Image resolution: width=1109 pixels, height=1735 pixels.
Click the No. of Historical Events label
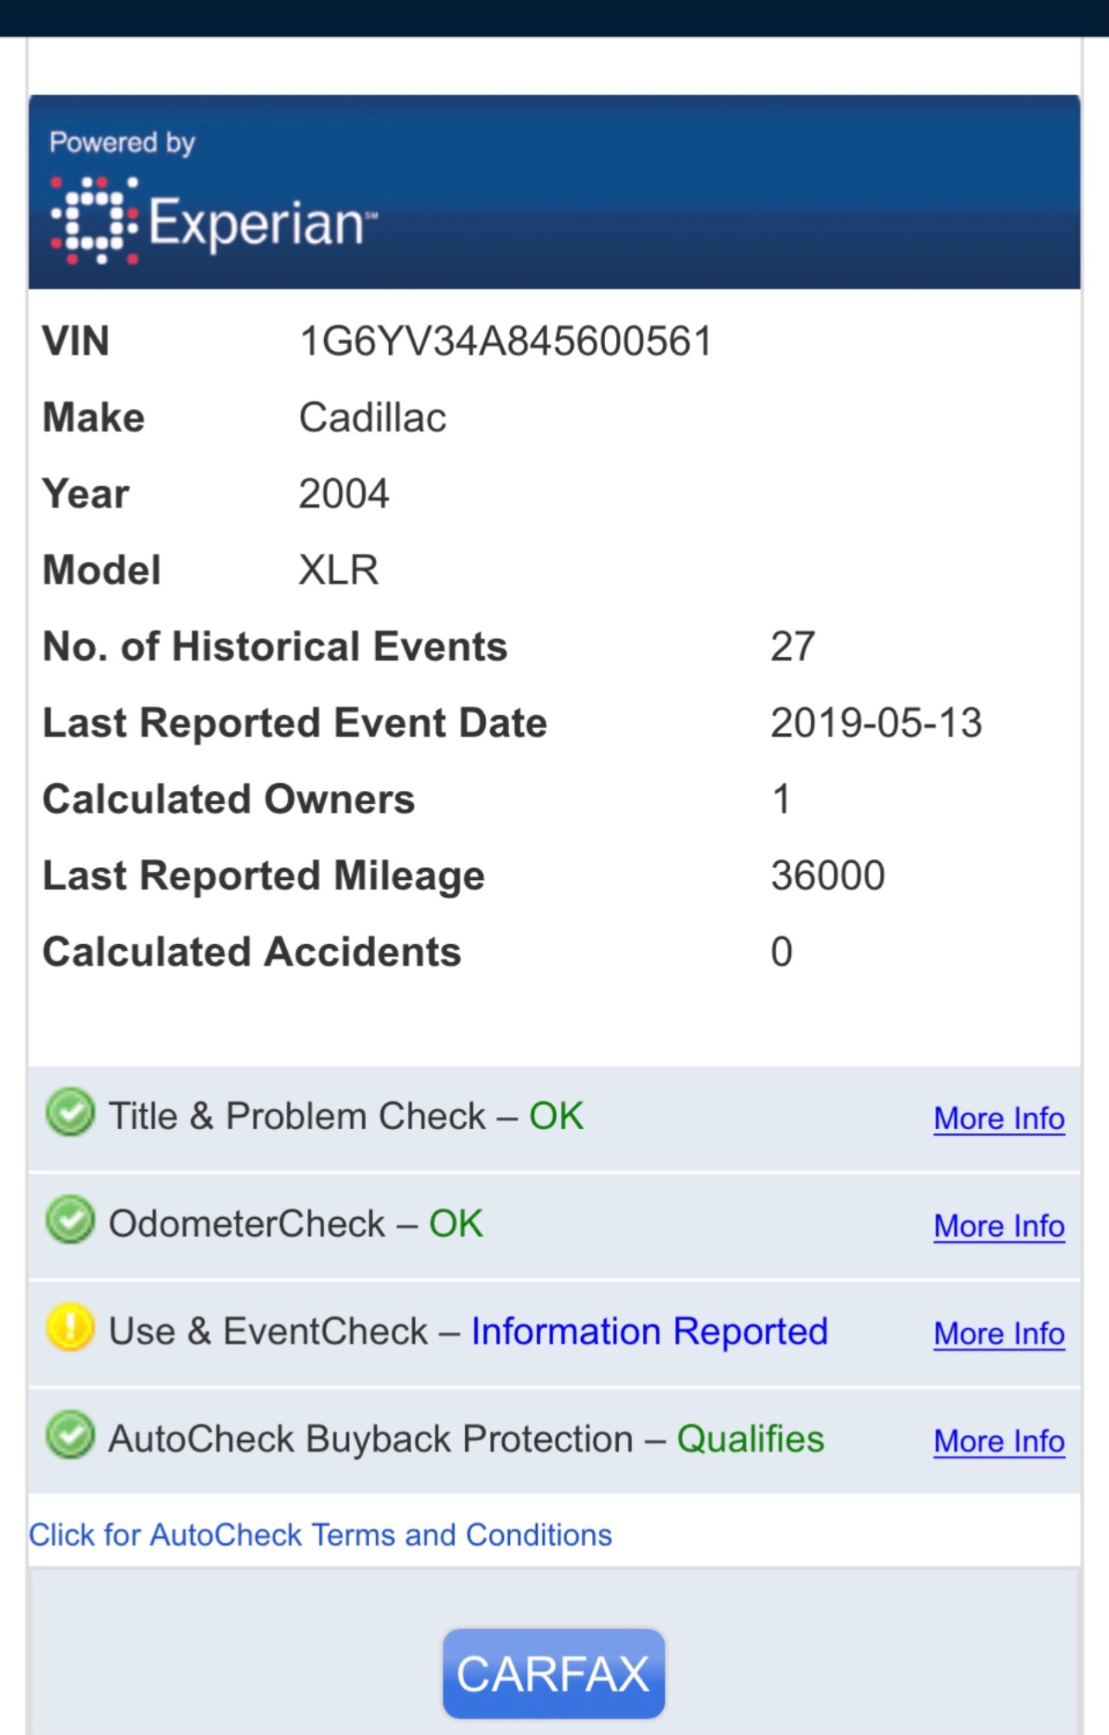point(275,647)
